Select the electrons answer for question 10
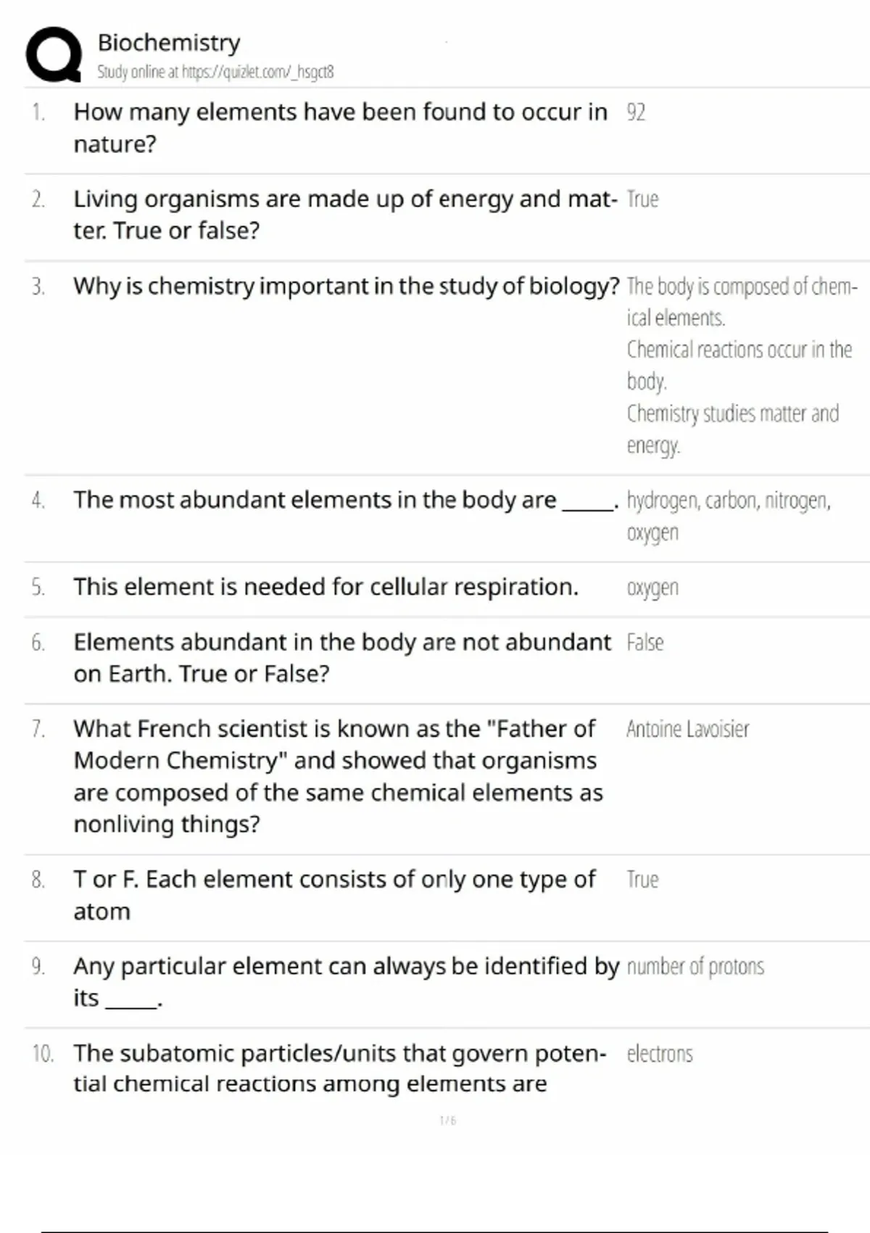The image size is (870, 1233). [x=660, y=1054]
